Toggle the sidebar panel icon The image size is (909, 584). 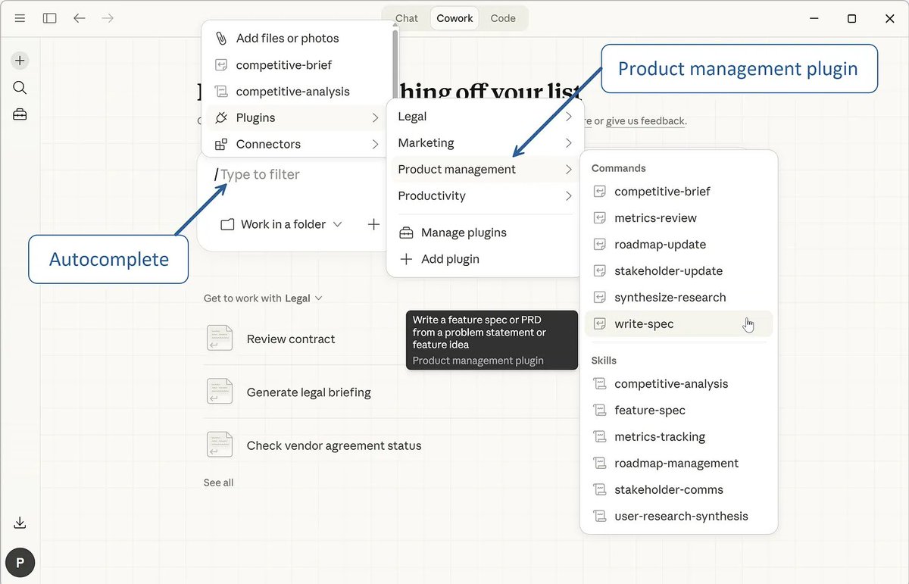pyautogui.click(x=50, y=18)
